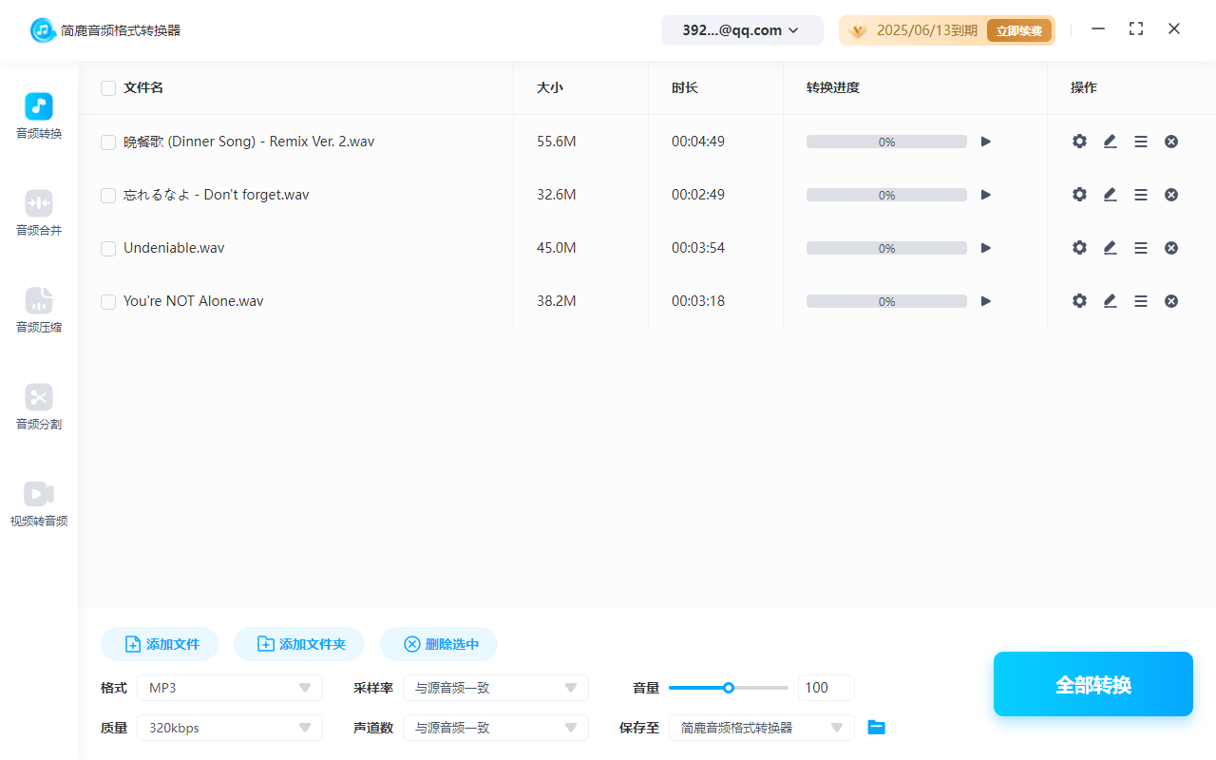Click the 全部转换 button

coord(1092,684)
